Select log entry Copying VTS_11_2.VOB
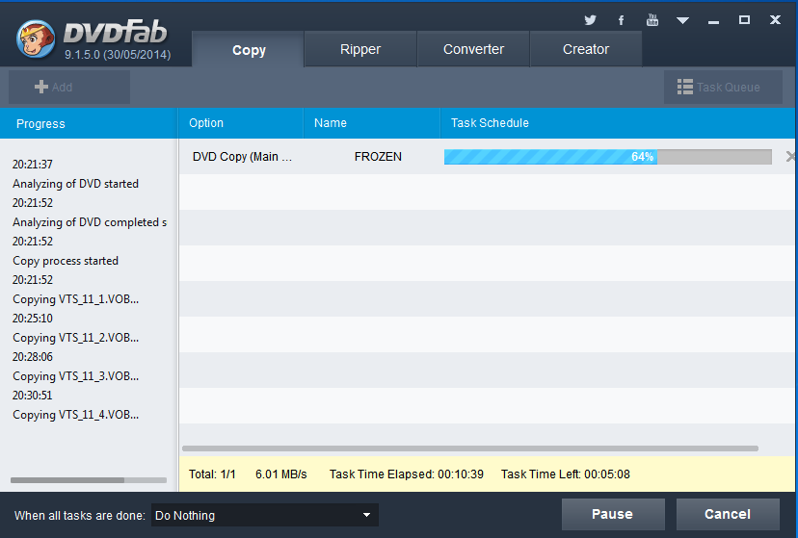This screenshot has width=798, height=538. click(x=75, y=338)
